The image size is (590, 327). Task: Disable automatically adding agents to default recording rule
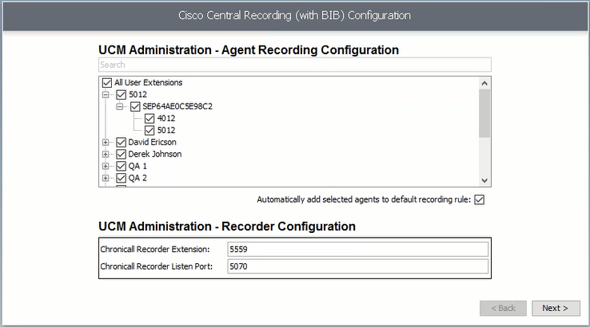480,199
